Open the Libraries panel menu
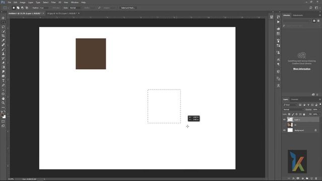Viewport: 322px width, 181px height. pyautogui.click(x=320, y=16)
